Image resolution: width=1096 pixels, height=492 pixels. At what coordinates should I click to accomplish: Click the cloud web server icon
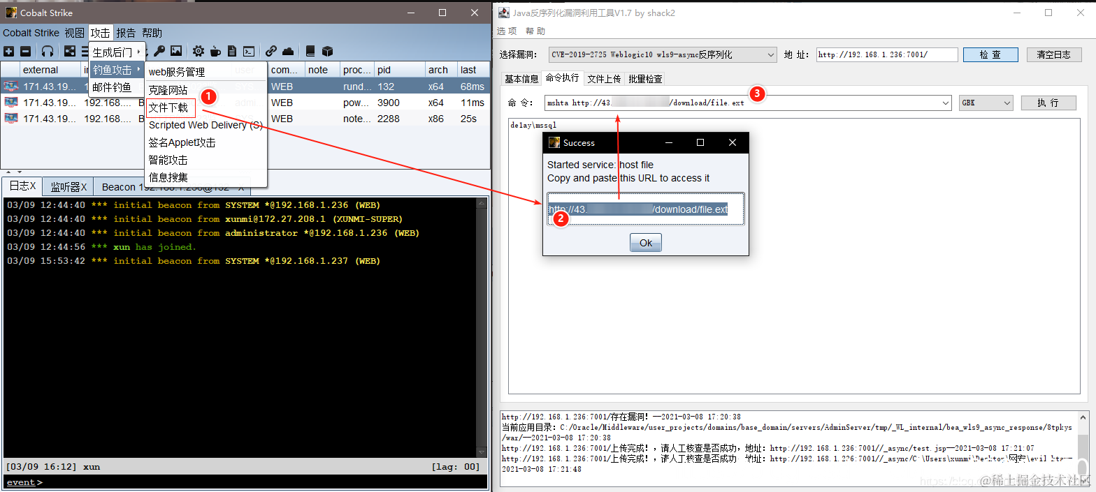(x=288, y=51)
